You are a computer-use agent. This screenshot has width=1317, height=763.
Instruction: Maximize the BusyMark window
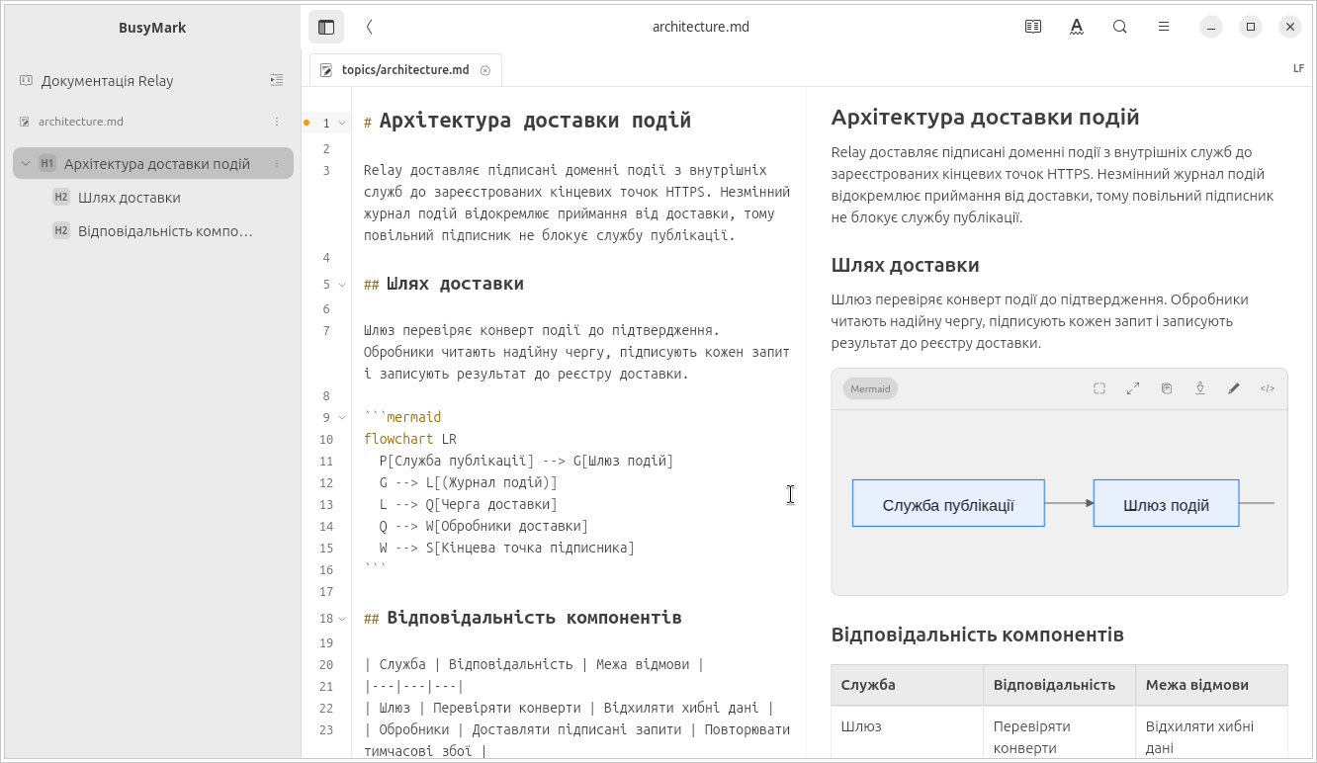(x=1251, y=27)
